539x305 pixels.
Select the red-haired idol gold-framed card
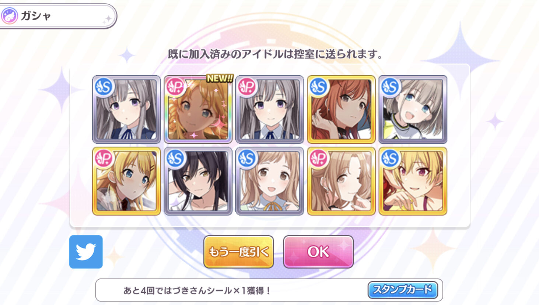point(341,109)
